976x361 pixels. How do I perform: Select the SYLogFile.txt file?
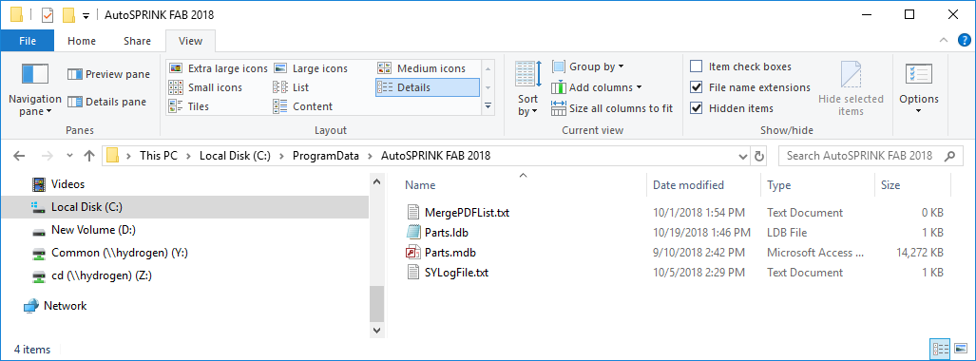[x=456, y=272]
